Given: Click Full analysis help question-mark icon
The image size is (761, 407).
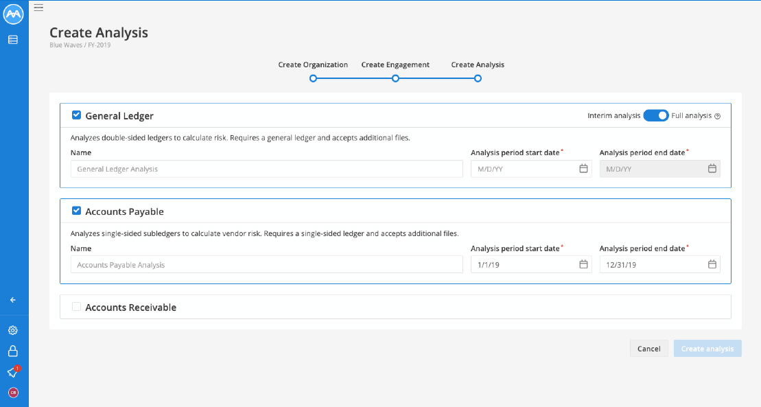Looking at the screenshot, I should pyautogui.click(x=717, y=116).
